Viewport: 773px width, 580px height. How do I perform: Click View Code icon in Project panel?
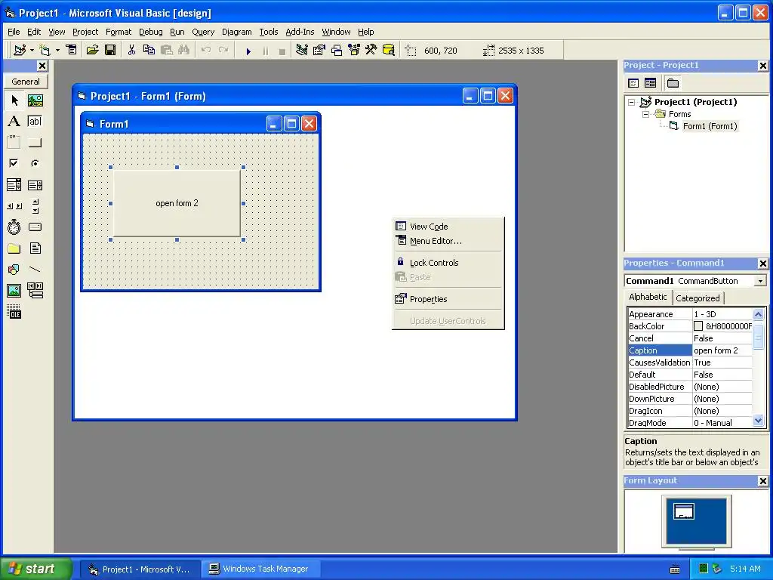633,83
